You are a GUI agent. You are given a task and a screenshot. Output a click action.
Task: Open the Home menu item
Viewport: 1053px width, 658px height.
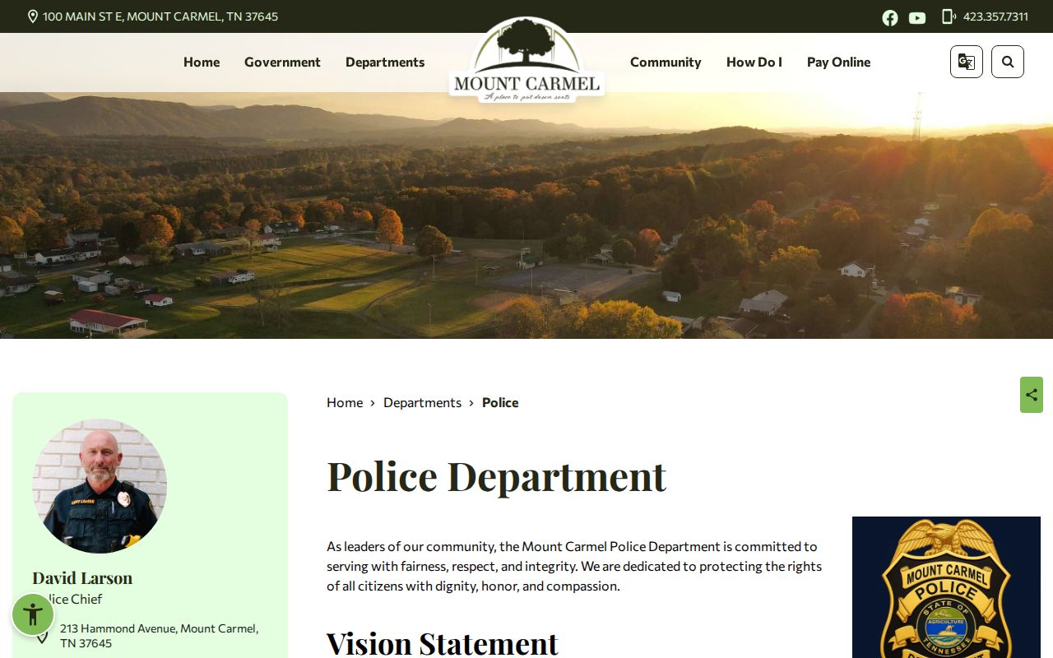(x=202, y=62)
